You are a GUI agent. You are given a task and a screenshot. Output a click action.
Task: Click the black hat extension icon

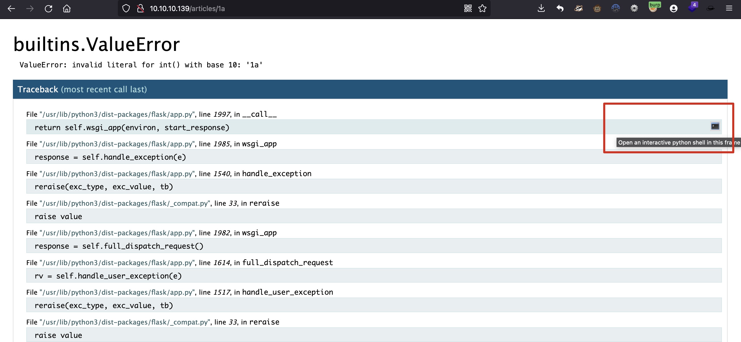710,8
